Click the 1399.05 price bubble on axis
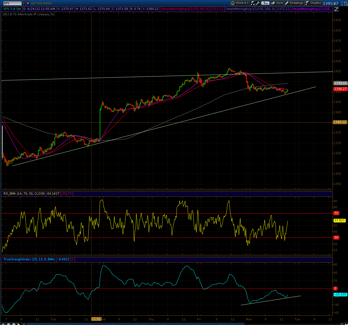Screen dimensions: 348x325 tap(340, 83)
